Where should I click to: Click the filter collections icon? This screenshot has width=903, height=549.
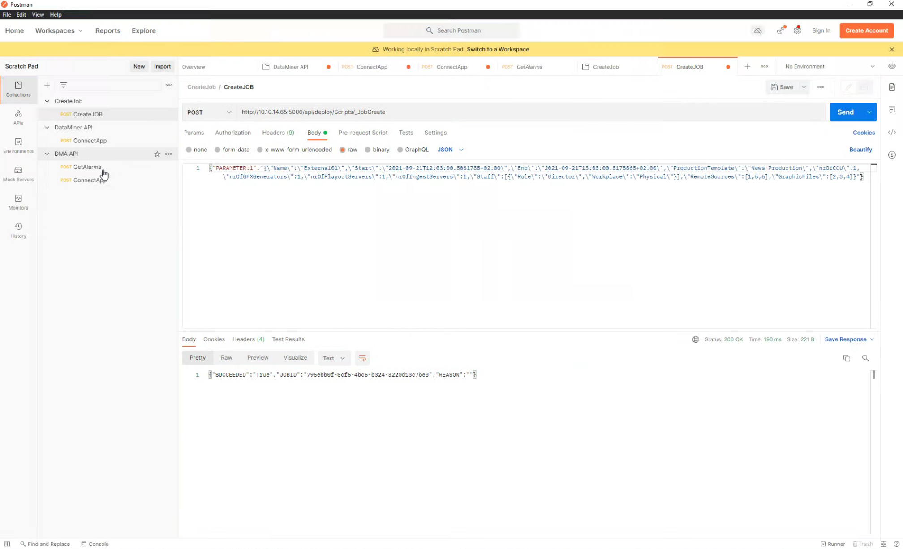[64, 85]
